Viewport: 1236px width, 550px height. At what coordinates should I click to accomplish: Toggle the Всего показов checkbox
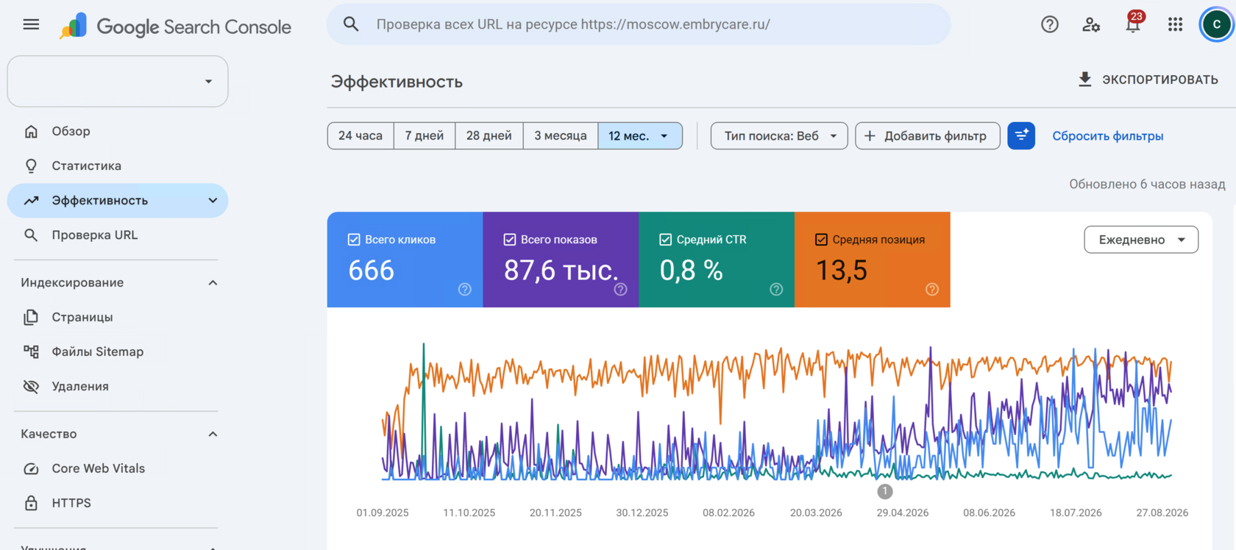[509, 240]
